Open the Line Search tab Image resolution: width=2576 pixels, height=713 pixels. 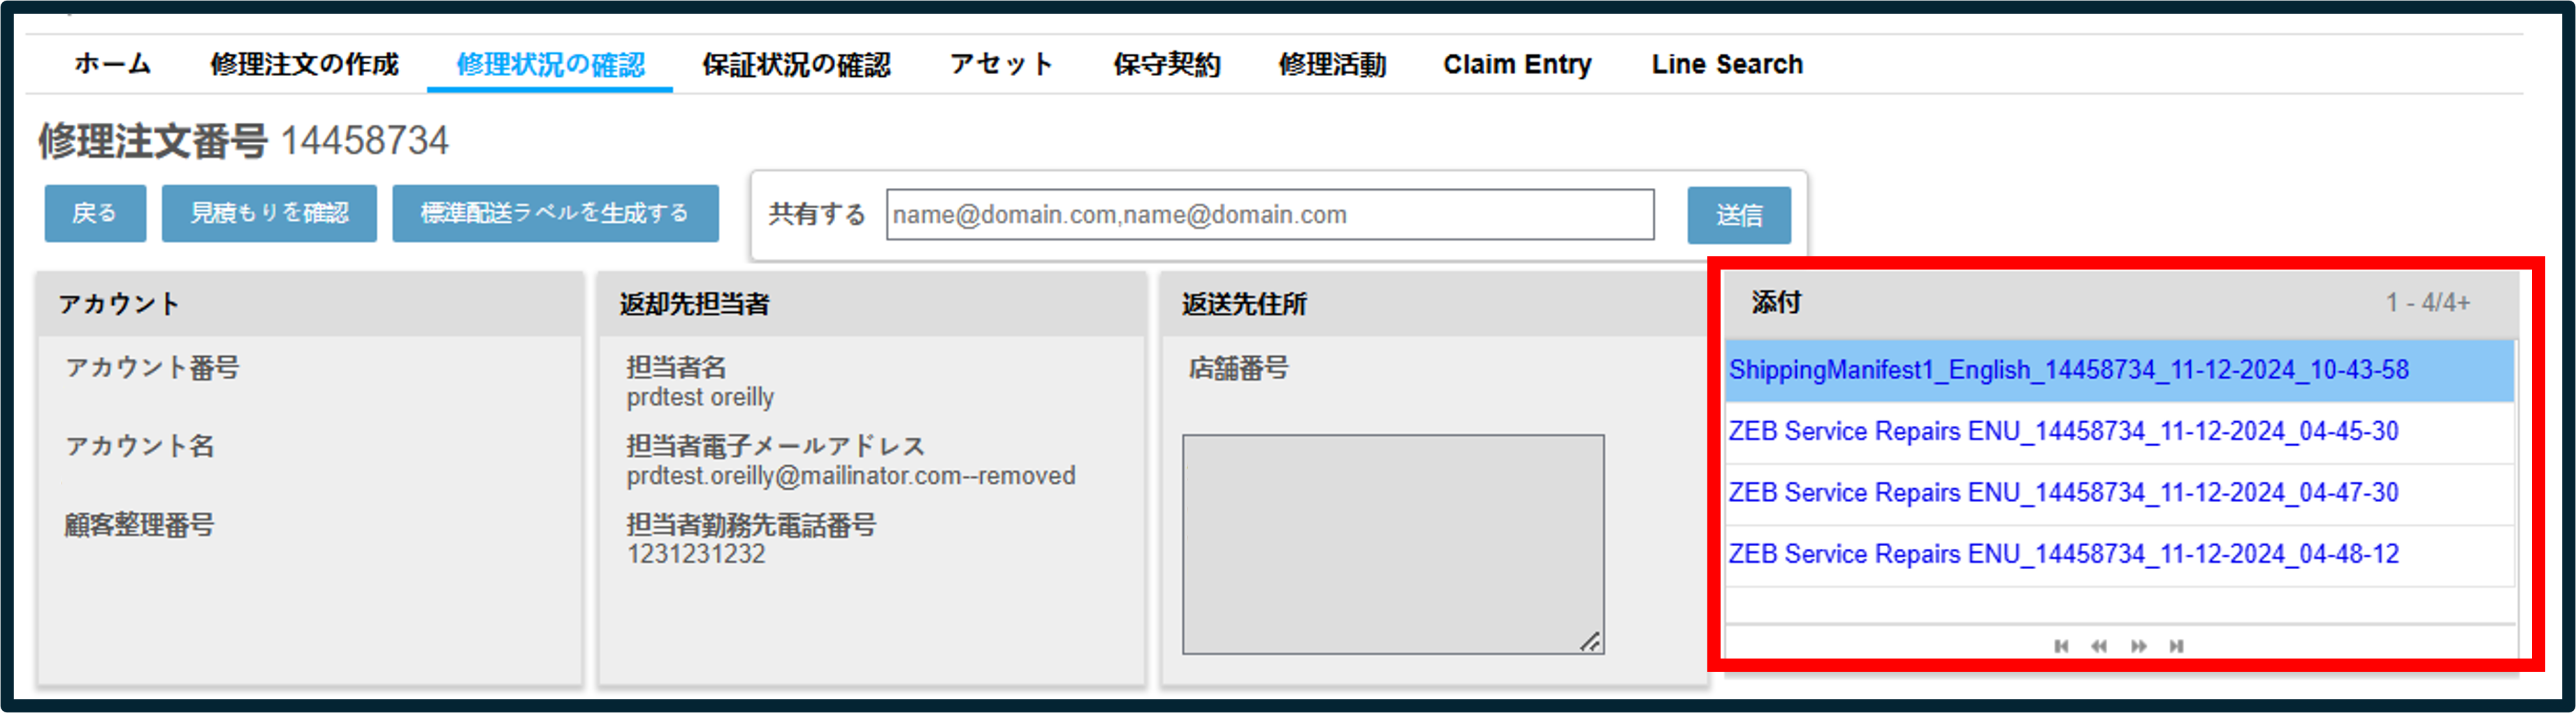pos(1727,65)
